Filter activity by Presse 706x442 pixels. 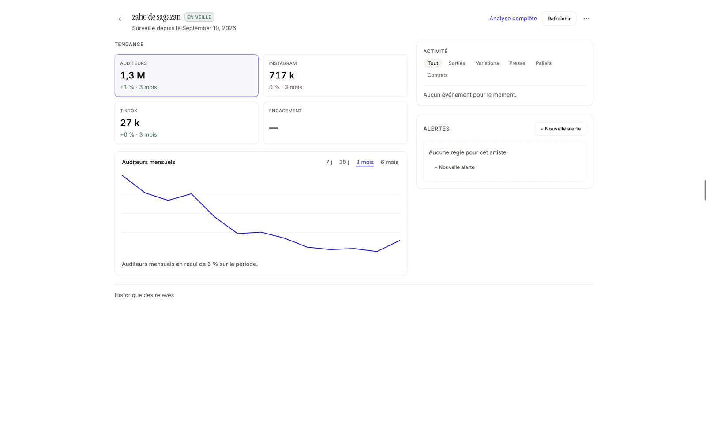tap(517, 63)
